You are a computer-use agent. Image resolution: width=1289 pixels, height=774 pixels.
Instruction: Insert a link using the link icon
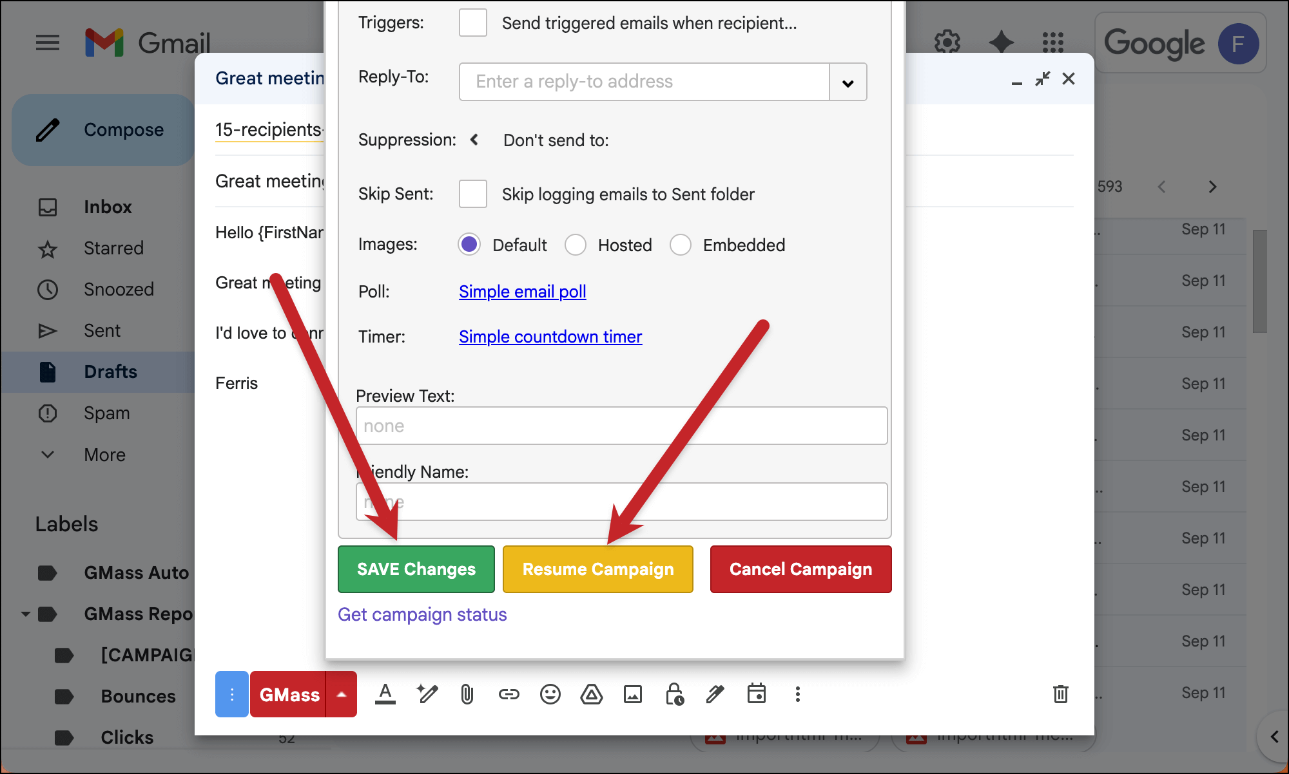509,694
